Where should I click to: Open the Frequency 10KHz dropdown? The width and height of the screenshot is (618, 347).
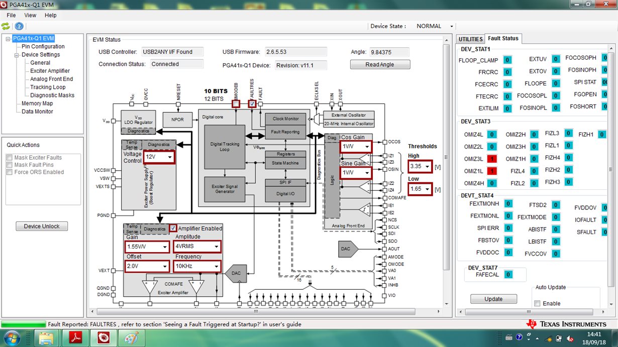(x=197, y=266)
